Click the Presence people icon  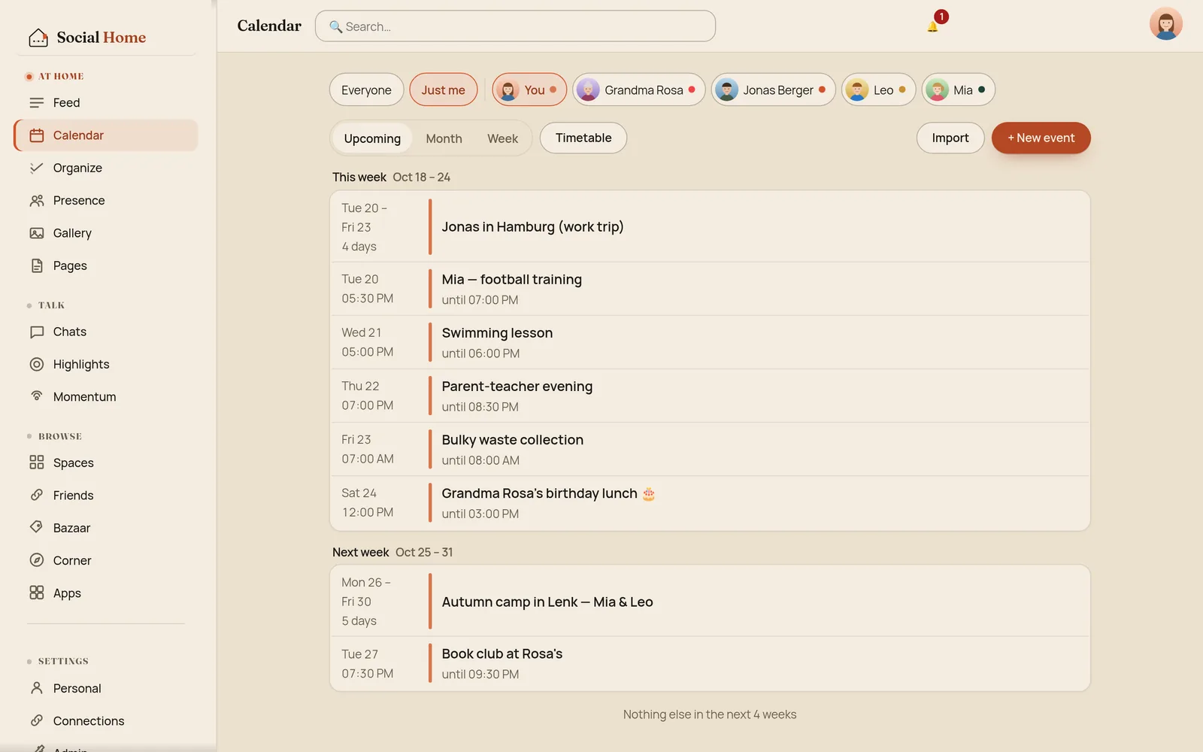37,201
